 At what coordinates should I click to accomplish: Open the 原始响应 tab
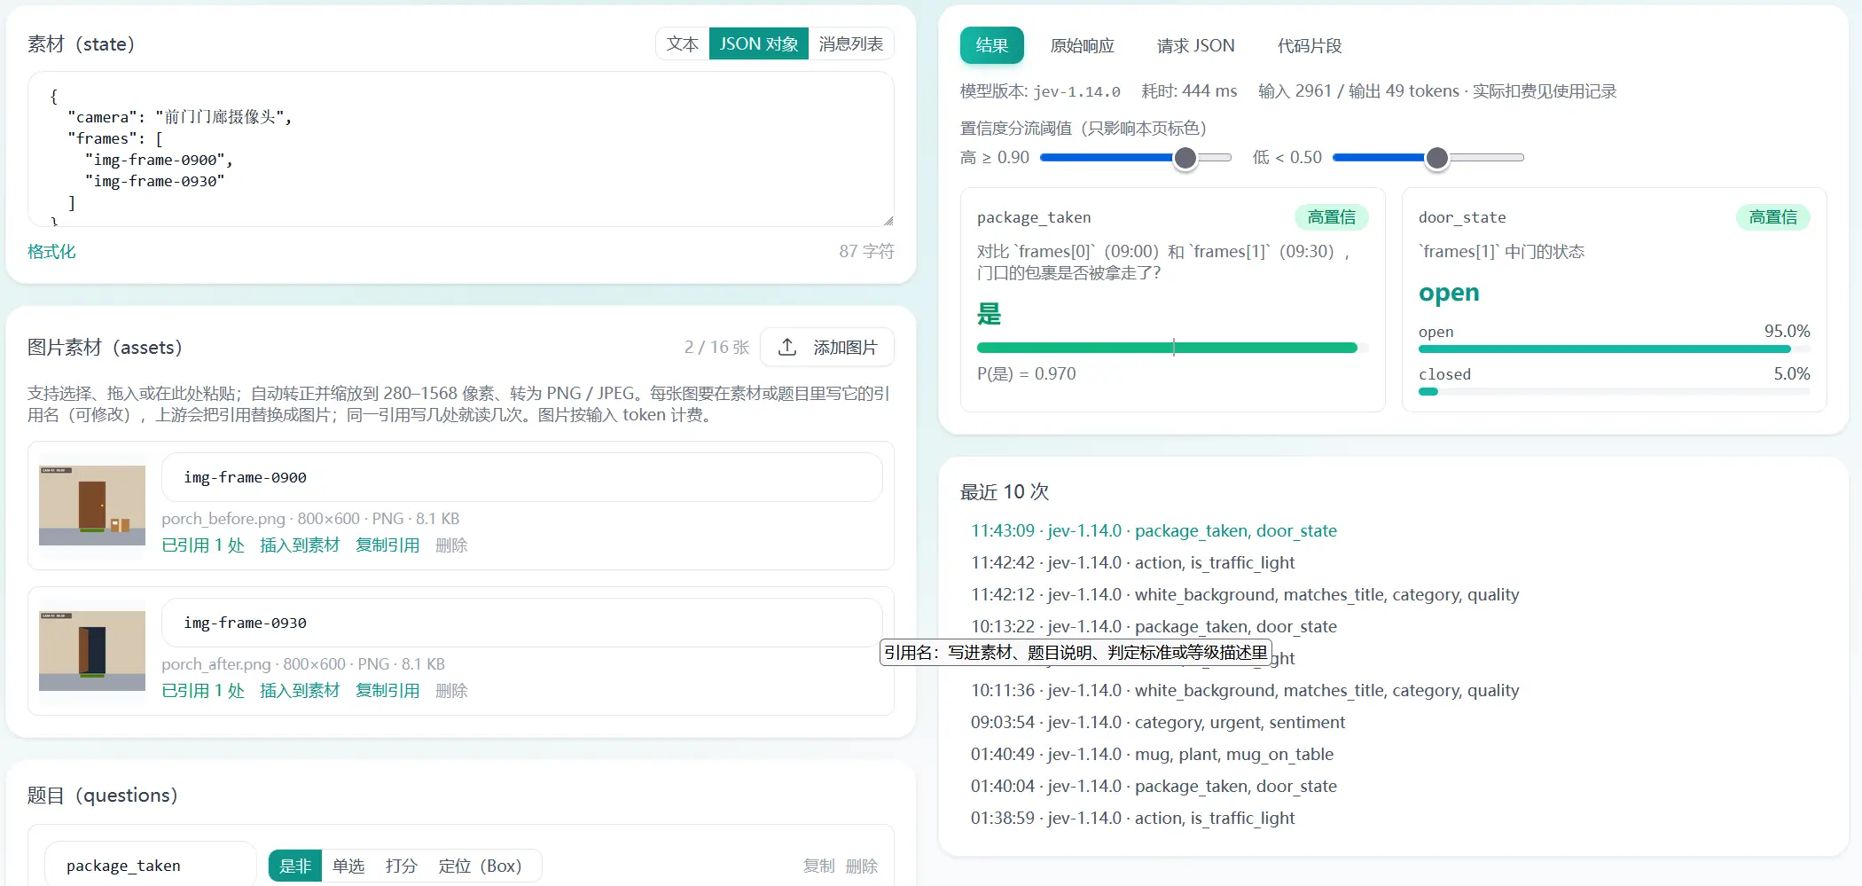point(1083,45)
